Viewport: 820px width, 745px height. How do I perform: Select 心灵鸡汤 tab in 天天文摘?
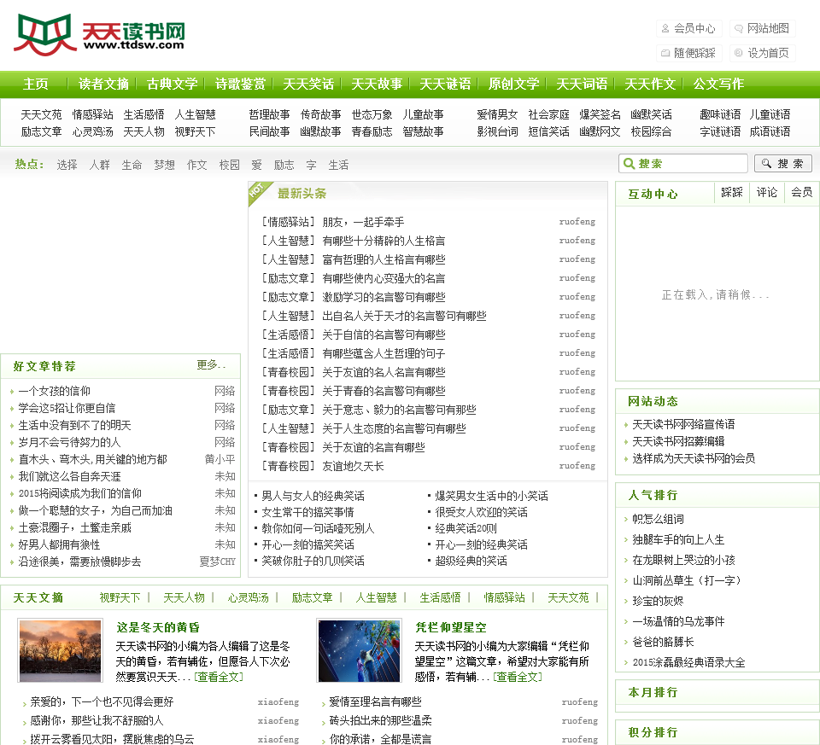coord(248,597)
